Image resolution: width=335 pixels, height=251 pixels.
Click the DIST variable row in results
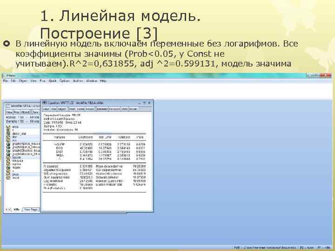tap(94, 152)
